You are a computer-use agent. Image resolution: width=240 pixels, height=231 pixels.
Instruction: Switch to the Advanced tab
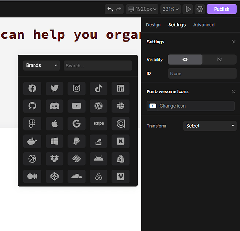204,25
